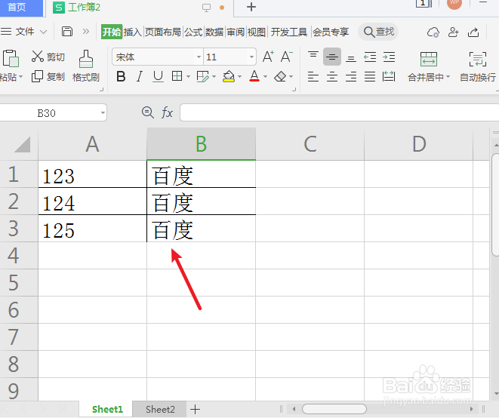
Task: Toggle Underline formatting
Action: (x=159, y=76)
